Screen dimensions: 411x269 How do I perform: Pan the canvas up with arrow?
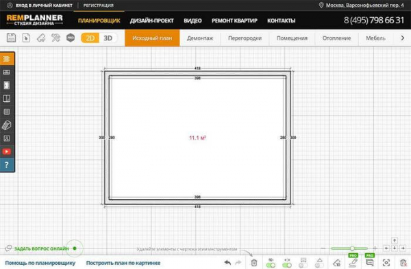[395, 240]
